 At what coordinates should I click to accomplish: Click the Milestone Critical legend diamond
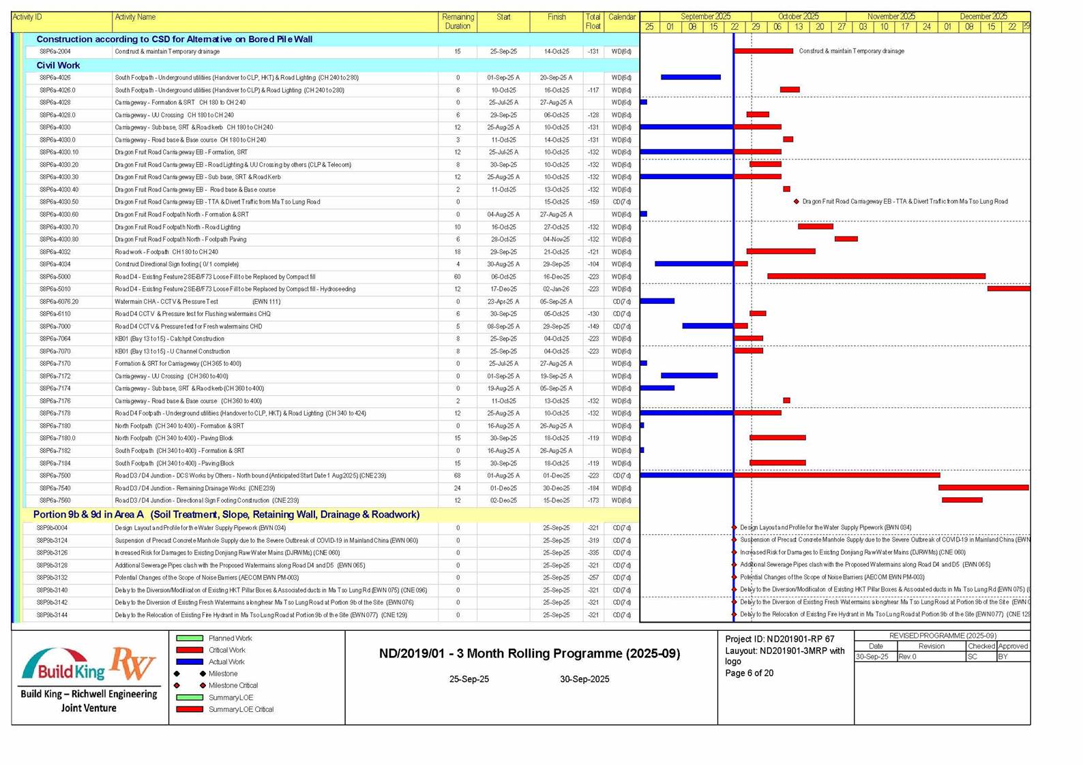(x=203, y=685)
